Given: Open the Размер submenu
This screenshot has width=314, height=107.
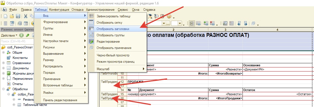Looking at the screenshot, I should tap(61, 60).
